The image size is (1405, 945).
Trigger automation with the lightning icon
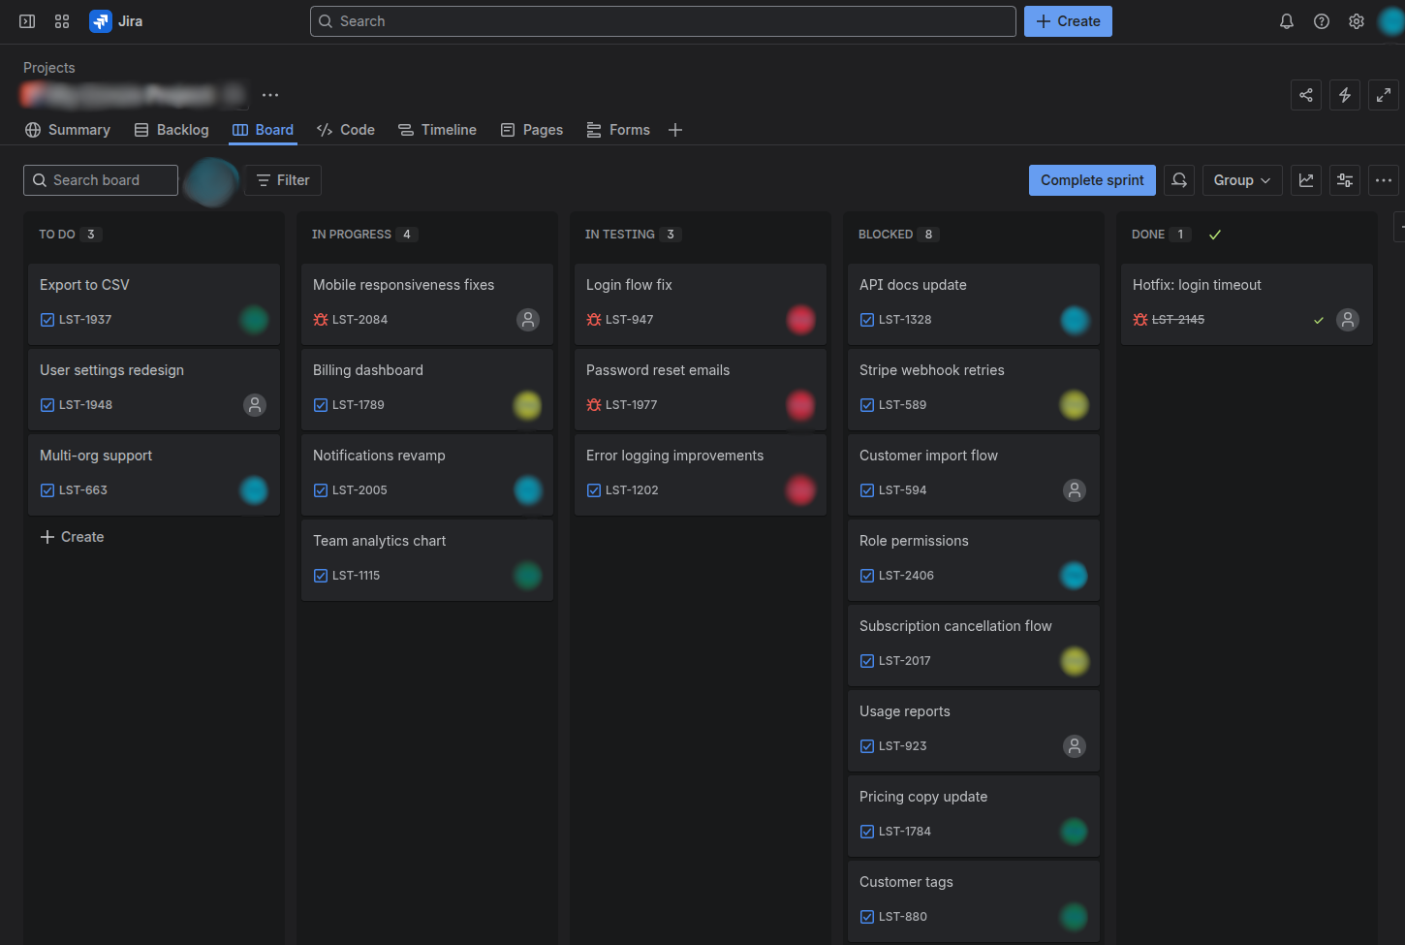pyautogui.click(x=1344, y=95)
